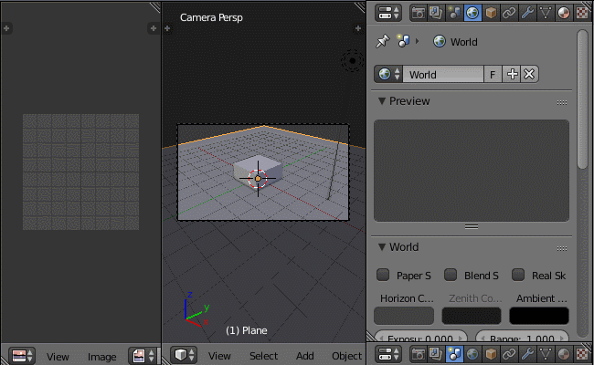Toggle the pin icon to pin the context
594x365 pixels.
pyautogui.click(x=383, y=41)
